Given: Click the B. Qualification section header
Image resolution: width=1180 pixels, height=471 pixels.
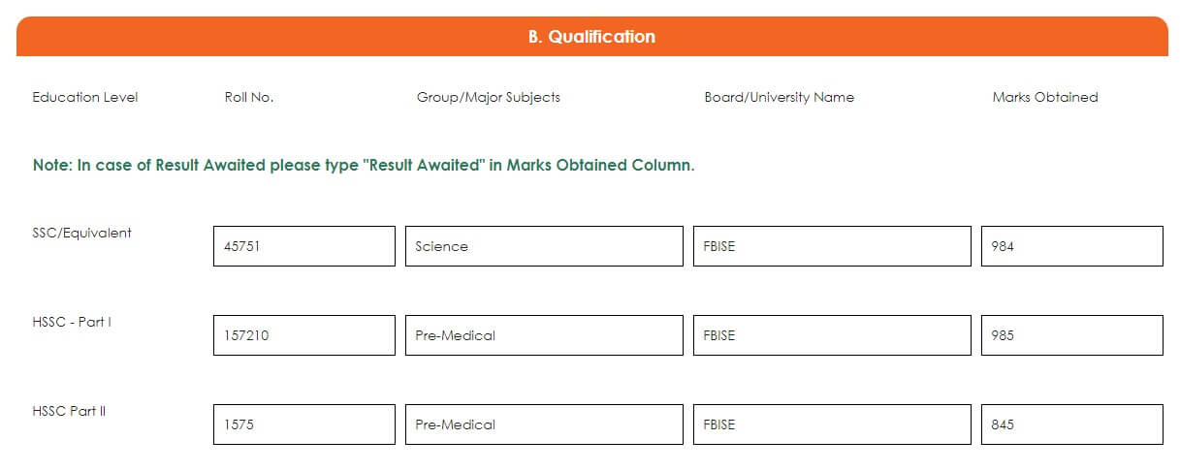Looking at the screenshot, I should pyautogui.click(x=591, y=37).
